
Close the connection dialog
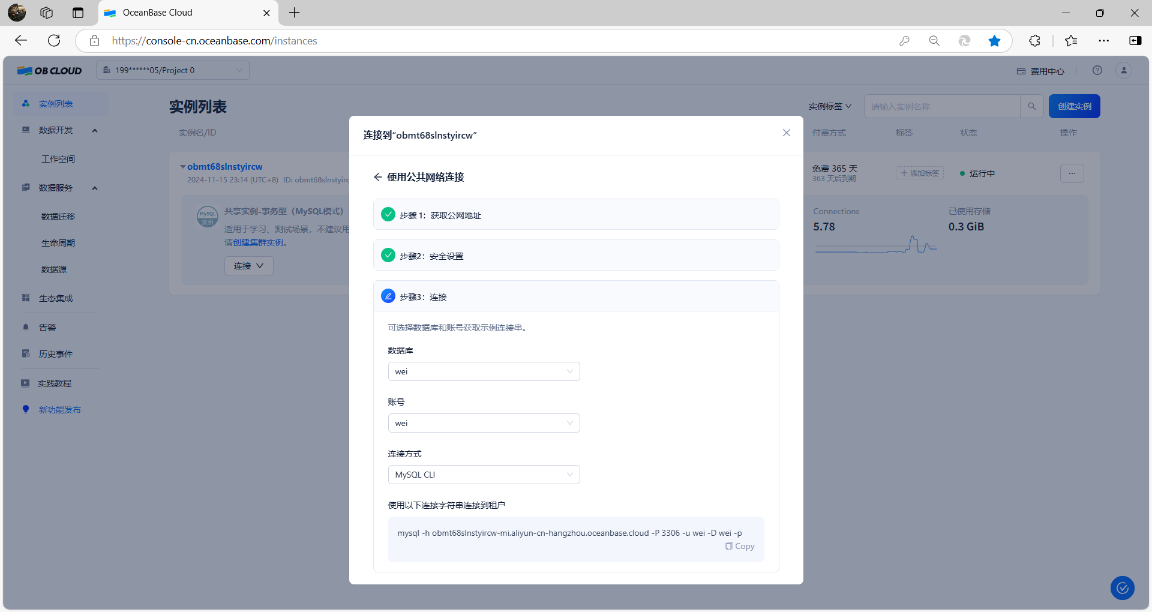point(787,133)
